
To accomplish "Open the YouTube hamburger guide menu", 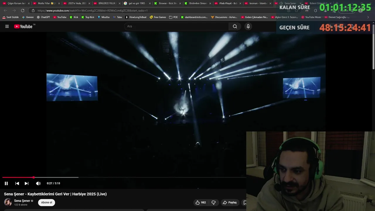I will pyautogui.click(x=7, y=26).
